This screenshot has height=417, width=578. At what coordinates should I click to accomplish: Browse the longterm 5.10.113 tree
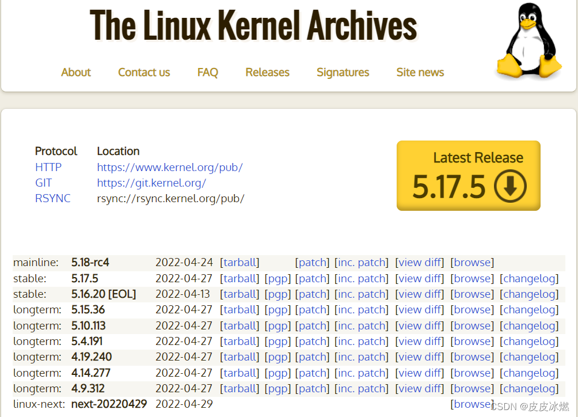pos(472,326)
